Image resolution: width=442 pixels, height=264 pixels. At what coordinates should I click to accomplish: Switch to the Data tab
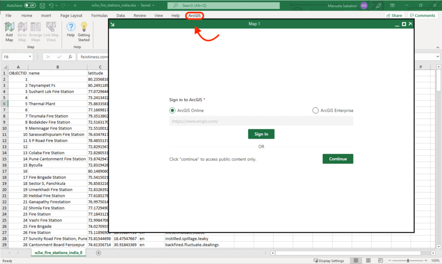121,16
